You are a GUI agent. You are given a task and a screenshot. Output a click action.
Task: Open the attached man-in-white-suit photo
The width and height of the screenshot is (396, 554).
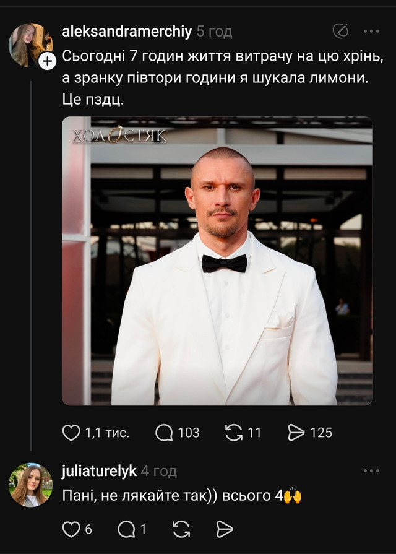(x=217, y=261)
